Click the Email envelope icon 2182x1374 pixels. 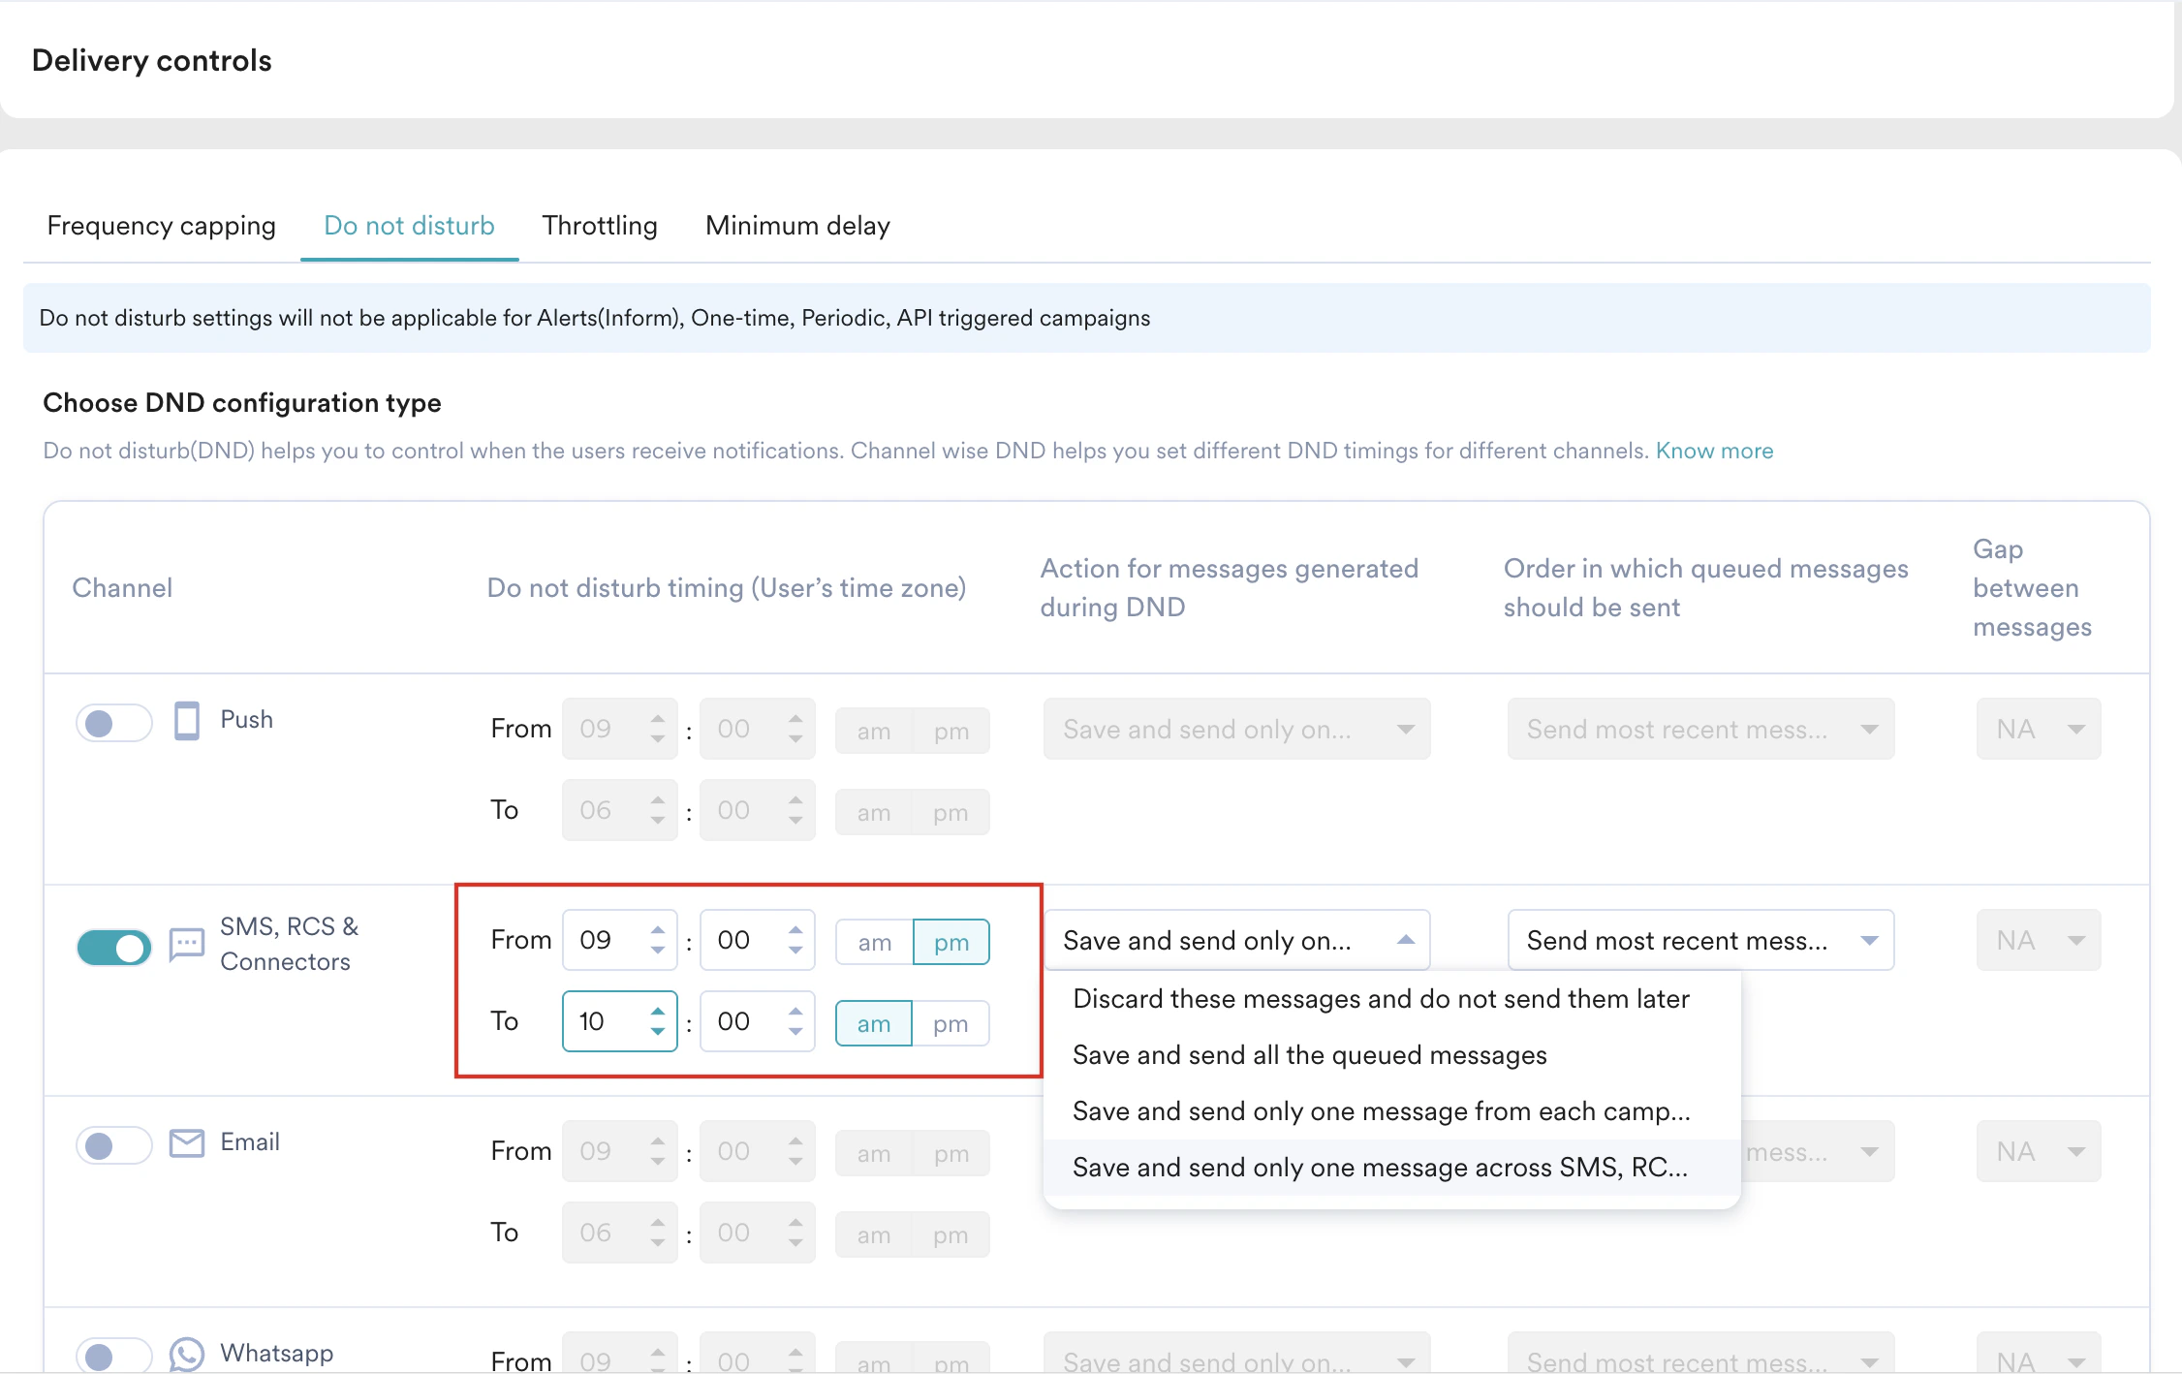186,1143
